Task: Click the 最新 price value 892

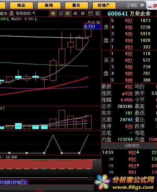Action: pyautogui.click(x=129, y=87)
